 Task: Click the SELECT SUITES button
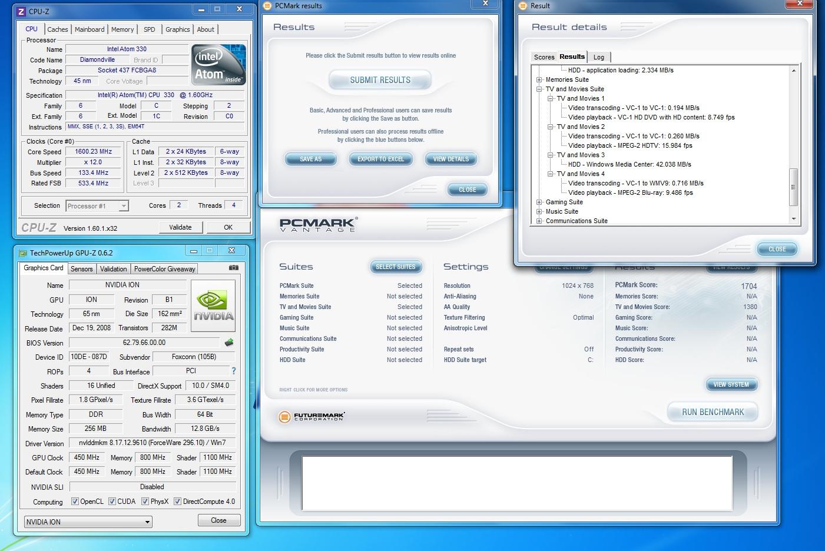pos(396,267)
